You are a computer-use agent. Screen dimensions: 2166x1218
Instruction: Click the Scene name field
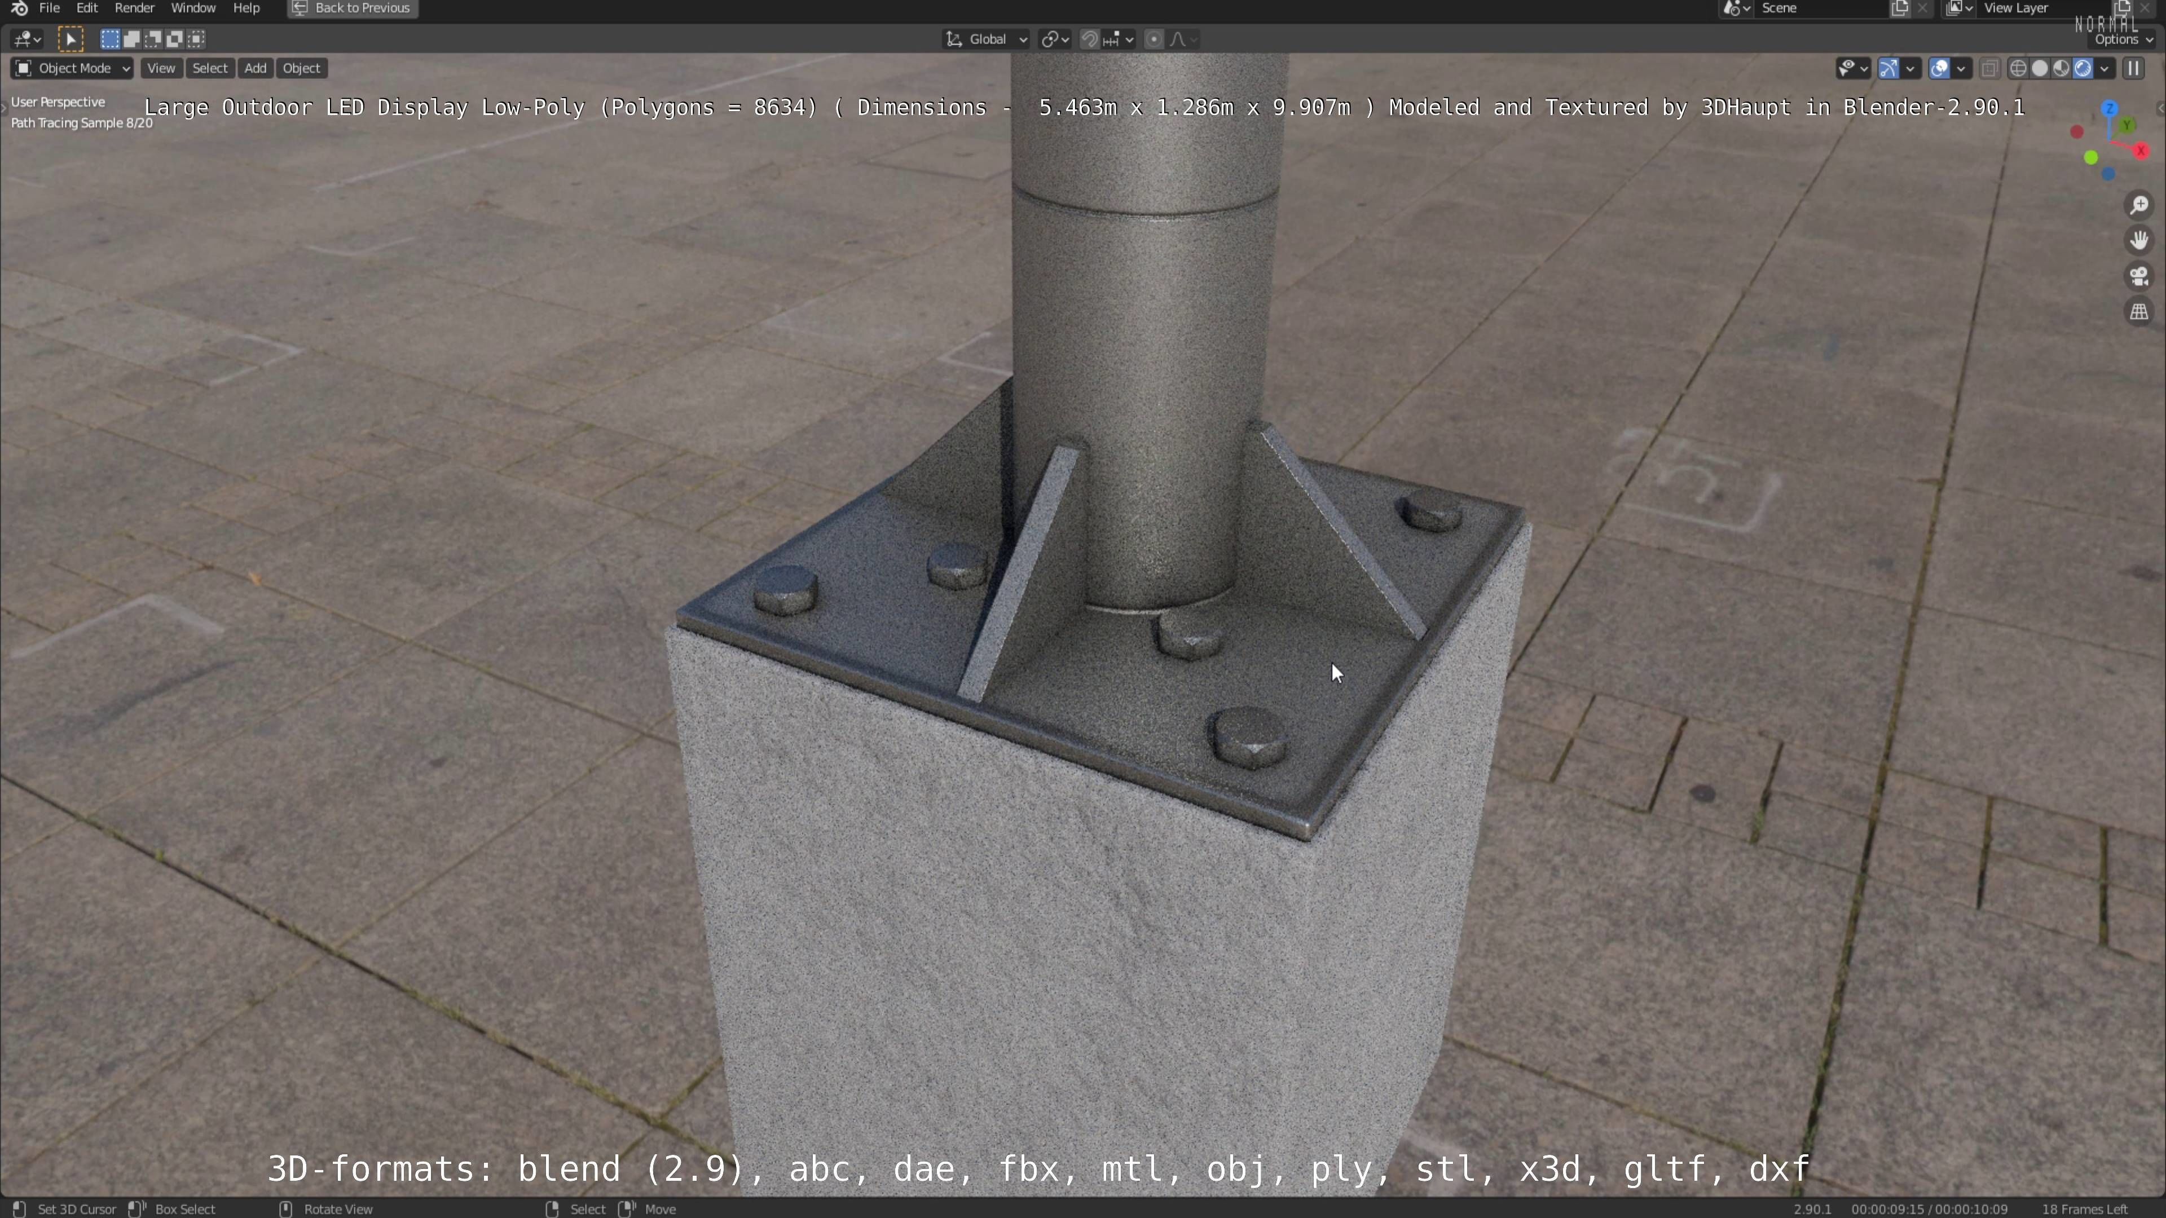(x=1821, y=8)
